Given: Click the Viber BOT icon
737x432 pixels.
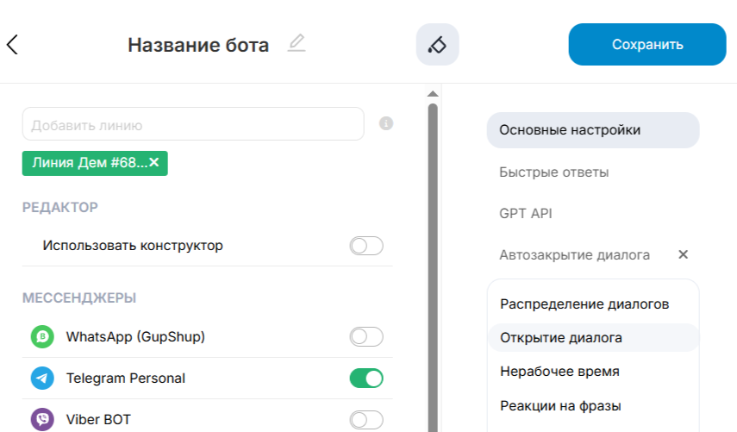Looking at the screenshot, I should [42, 419].
